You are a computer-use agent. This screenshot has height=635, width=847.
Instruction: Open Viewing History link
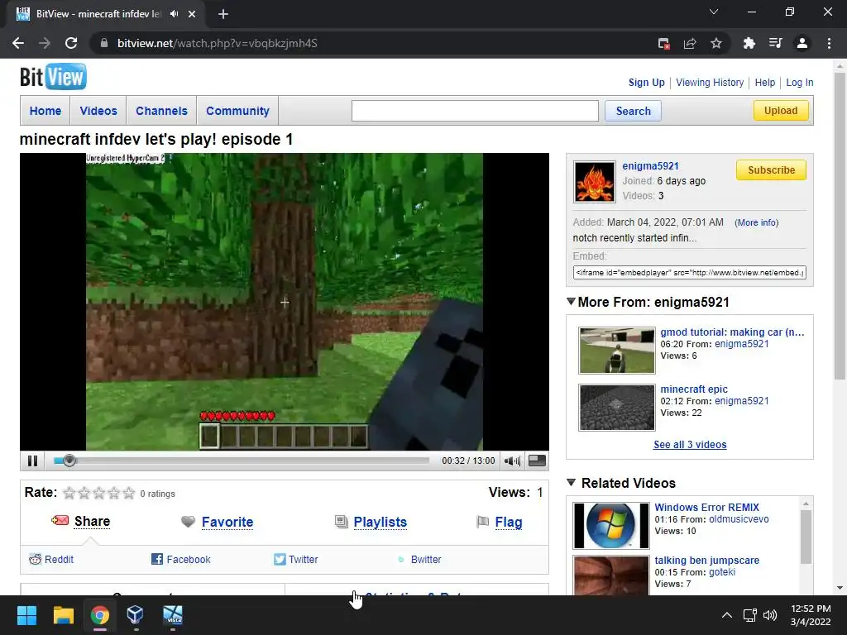[710, 83]
